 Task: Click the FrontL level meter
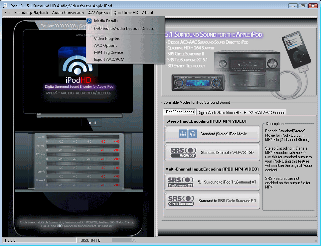point(83,146)
